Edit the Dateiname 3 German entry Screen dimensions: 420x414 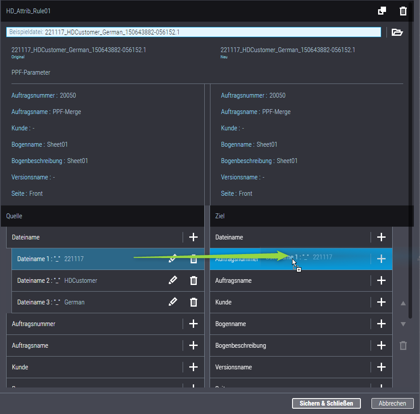click(x=173, y=302)
